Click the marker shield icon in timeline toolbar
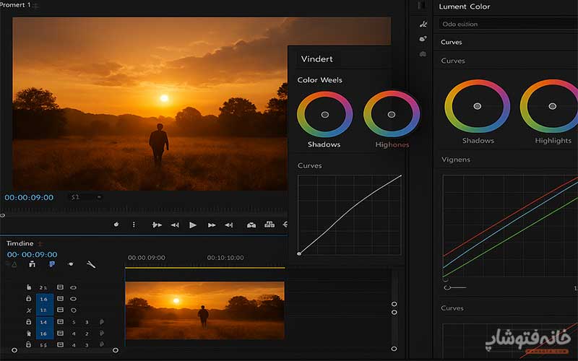The height and width of the screenshot is (361, 578). [x=71, y=264]
